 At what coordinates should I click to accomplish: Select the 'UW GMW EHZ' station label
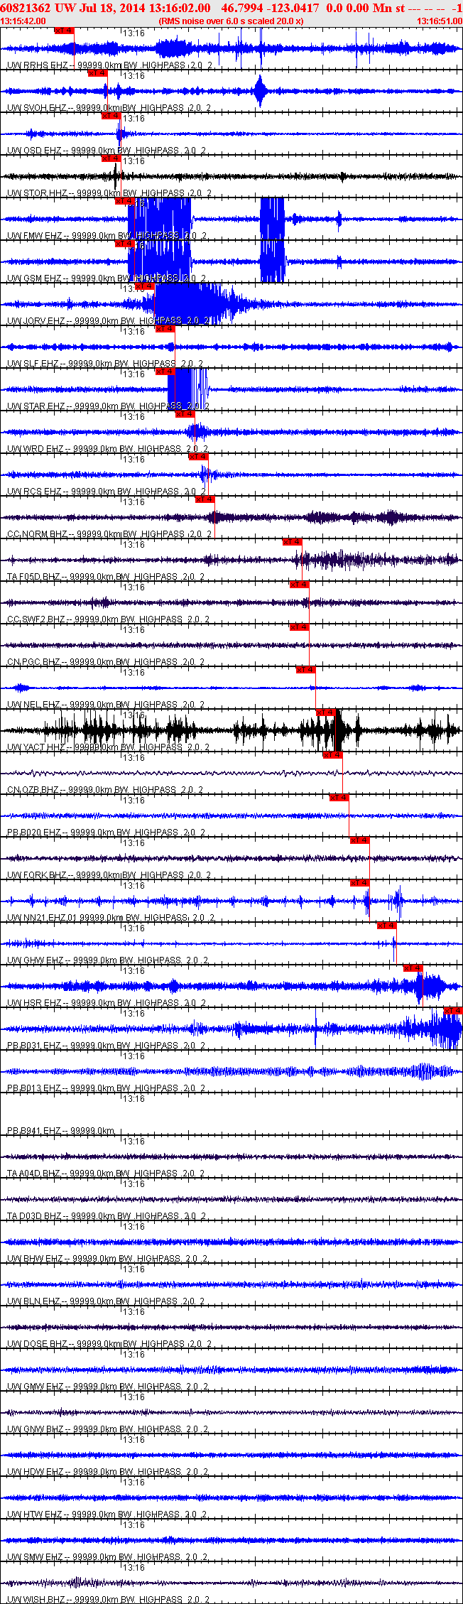36,1387
